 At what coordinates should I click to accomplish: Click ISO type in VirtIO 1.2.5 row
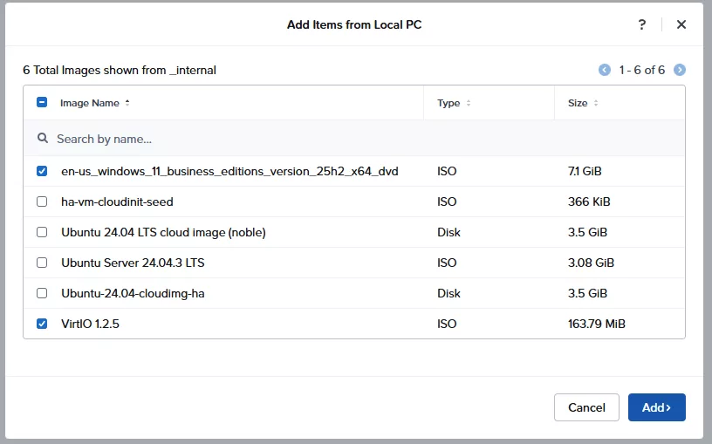click(x=447, y=324)
